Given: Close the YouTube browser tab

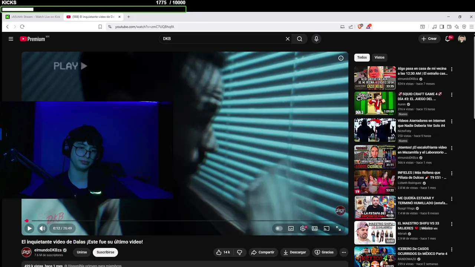Looking at the screenshot, I should [x=119, y=17].
